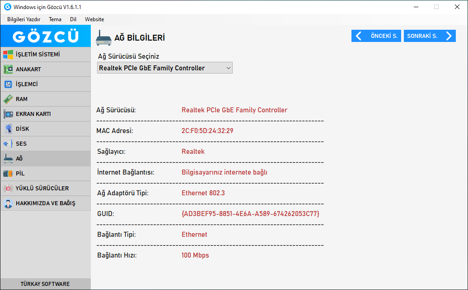Expand the Ağ Sürücüsü Seçiniz dropdown arrow
The width and height of the screenshot is (468, 290).
(x=228, y=68)
